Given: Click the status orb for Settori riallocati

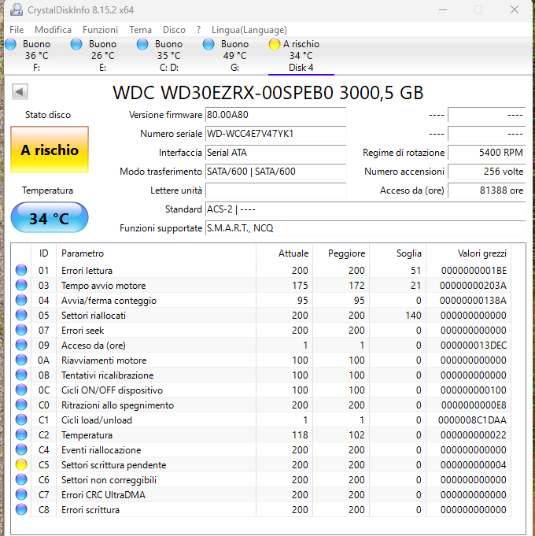Looking at the screenshot, I should [x=21, y=315].
